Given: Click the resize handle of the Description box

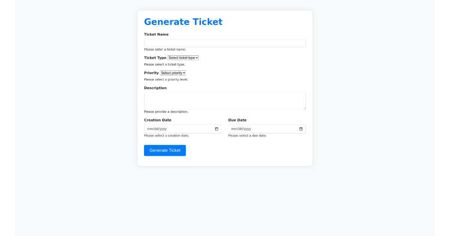Looking at the screenshot, I should (x=304, y=108).
